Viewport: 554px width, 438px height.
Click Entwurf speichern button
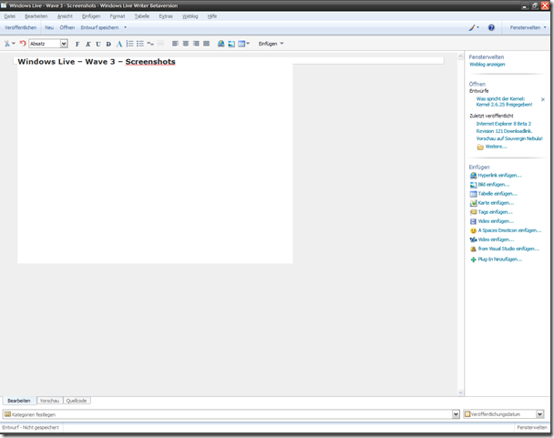tap(99, 27)
